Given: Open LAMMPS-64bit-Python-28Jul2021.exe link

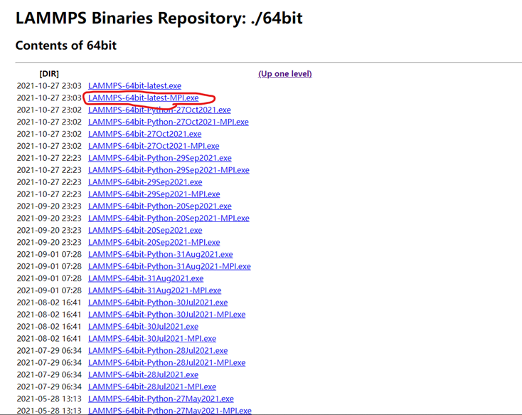Looking at the screenshot, I should tap(158, 350).
